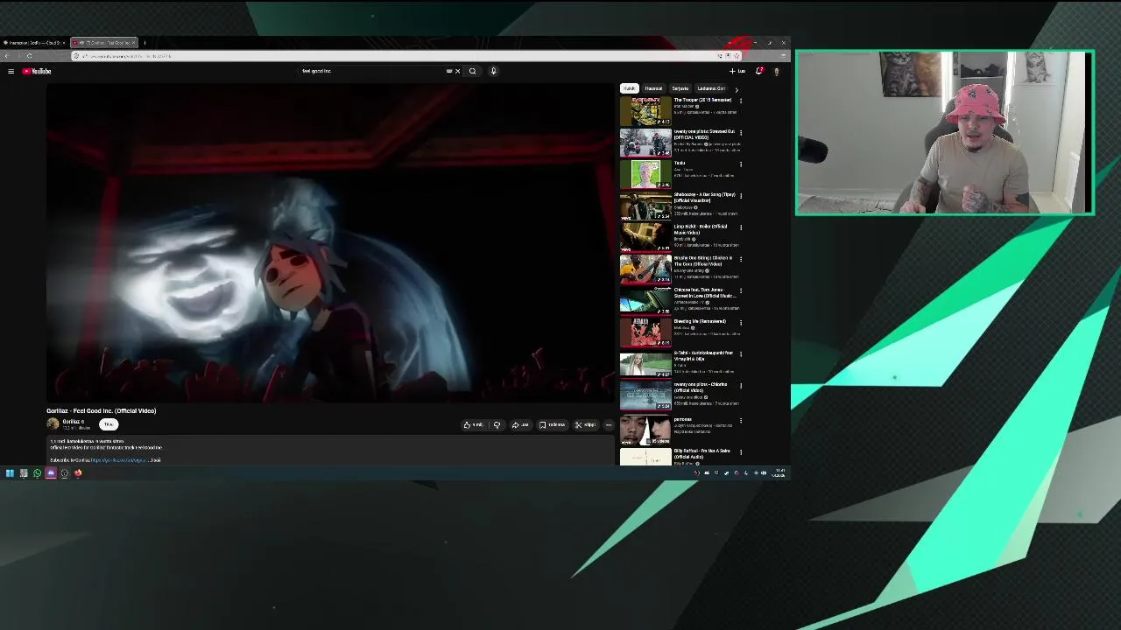The height and width of the screenshot is (630, 1121).
Task: Open more video actions three-dot menu
Action: (x=609, y=425)
